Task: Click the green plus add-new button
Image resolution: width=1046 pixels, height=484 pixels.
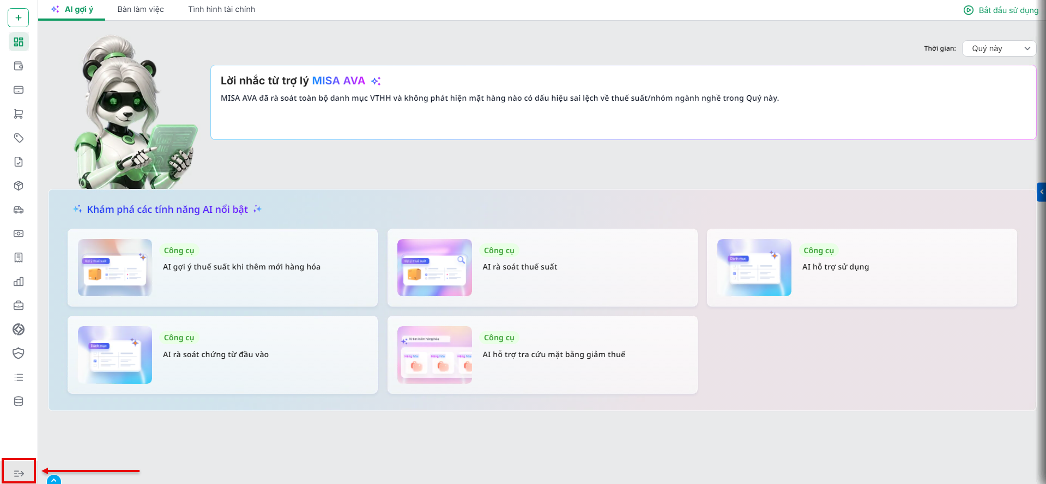Action: (x=19, y=18)
